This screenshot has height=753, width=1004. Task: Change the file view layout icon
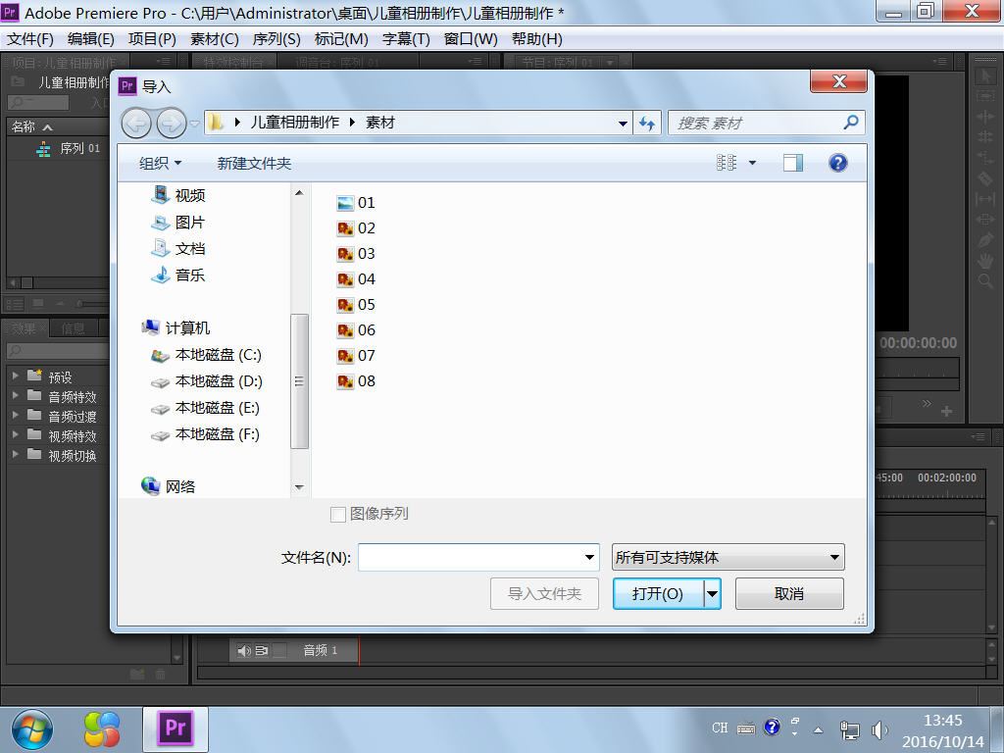point(727,163)
